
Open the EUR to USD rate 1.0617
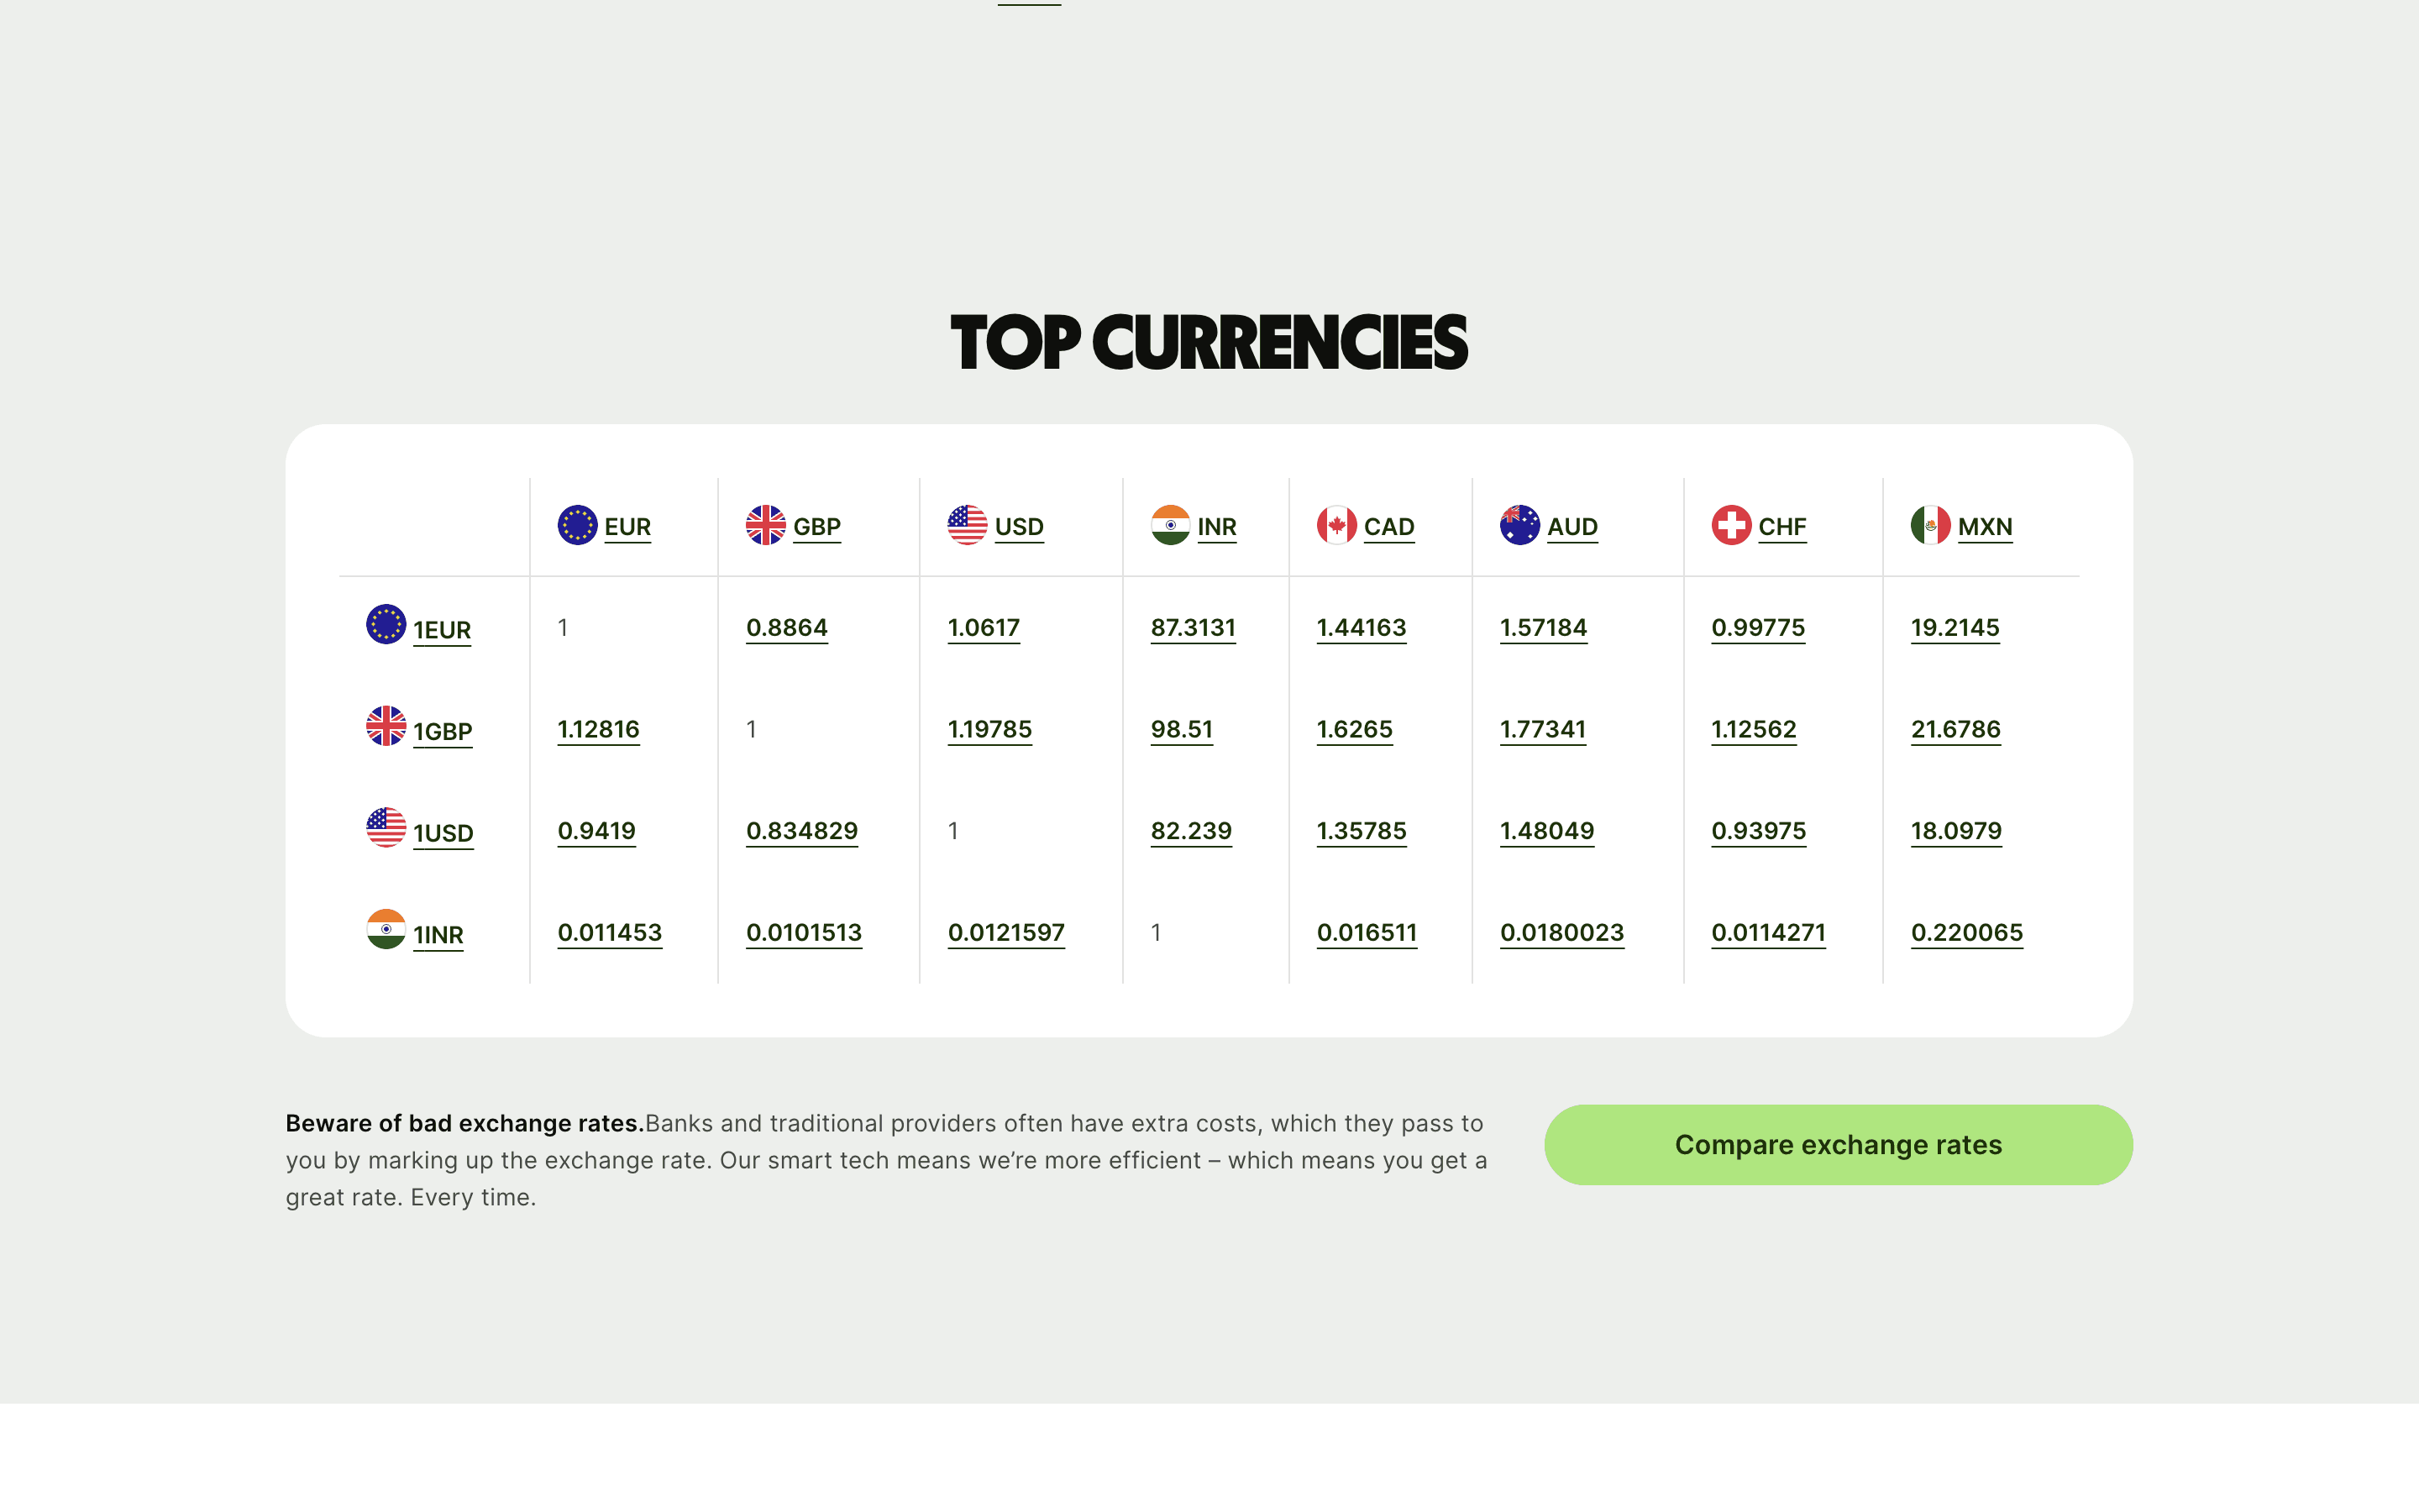pyautogui.click(x=984, y=627)
